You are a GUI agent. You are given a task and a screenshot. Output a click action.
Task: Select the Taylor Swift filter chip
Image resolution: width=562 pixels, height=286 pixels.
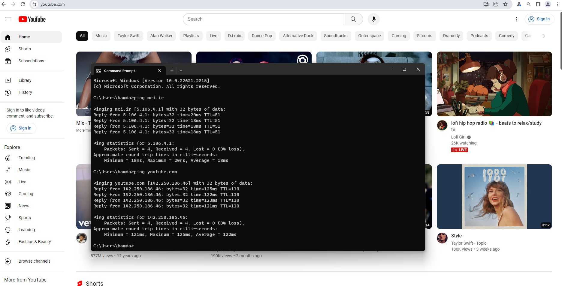click(x=128, y=36)
